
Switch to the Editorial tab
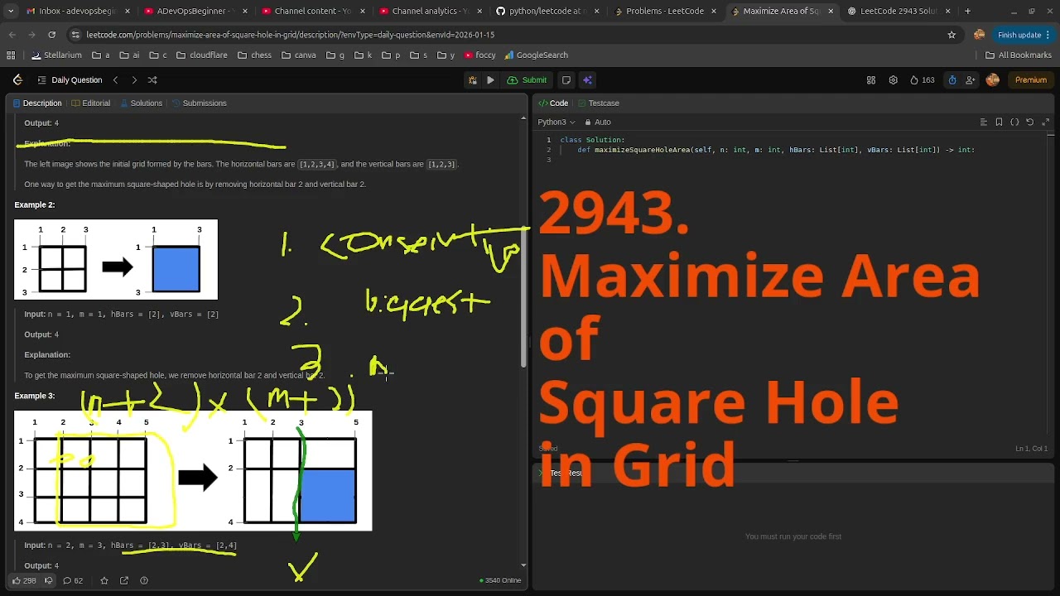(90, 103)
